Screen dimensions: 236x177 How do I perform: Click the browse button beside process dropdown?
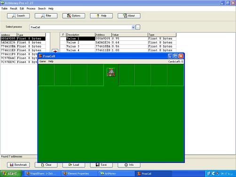tap(138, 27)
